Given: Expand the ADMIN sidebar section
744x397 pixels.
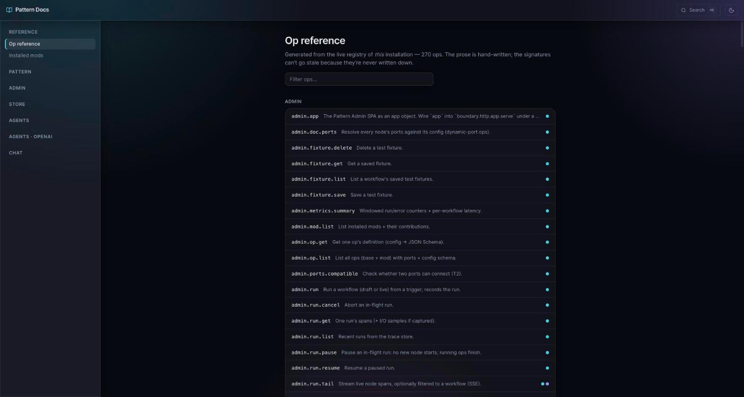Looking at the screenshot, I should coord(17,88).
